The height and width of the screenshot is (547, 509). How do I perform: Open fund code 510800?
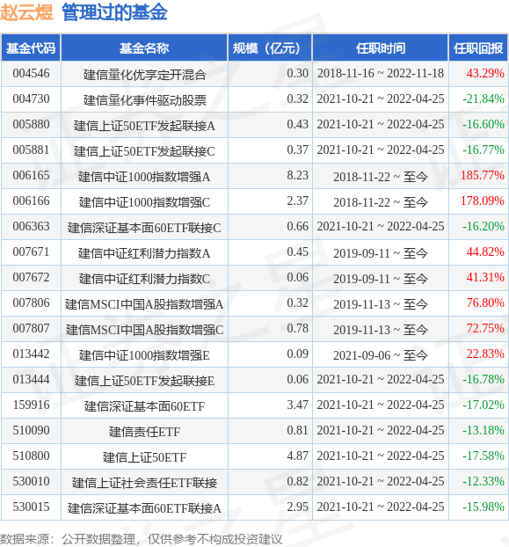[x=31, y=456]
